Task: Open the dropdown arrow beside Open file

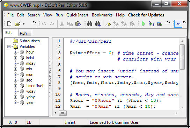Action: [x=24, y=24]
